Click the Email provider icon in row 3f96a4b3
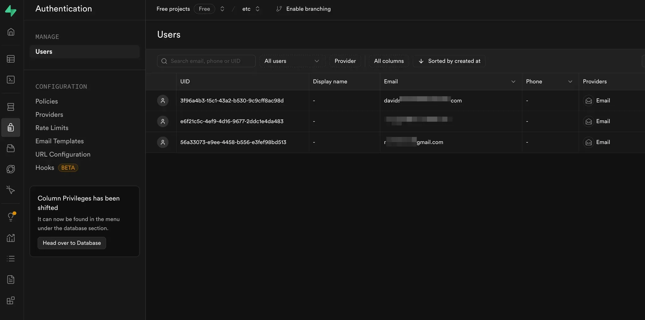The height and width of the screenshot is (320, 645). [588, 101]
